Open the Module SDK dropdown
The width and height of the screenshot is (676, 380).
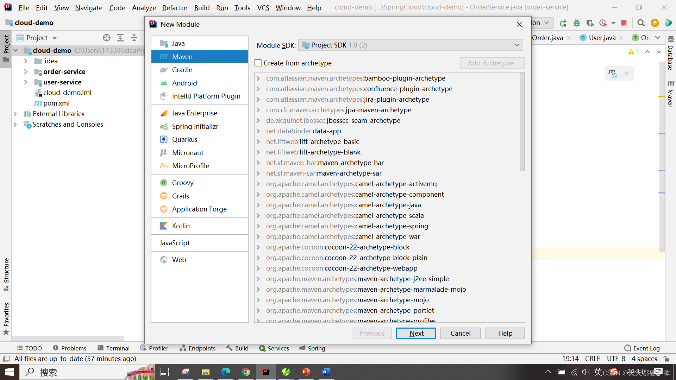[x=410, y=45]
